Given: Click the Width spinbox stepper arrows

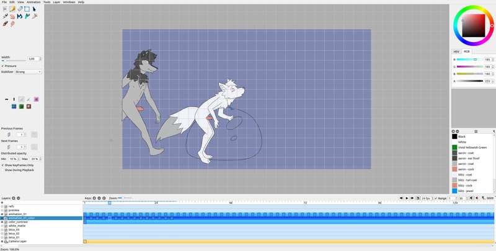Looking at the screenshot, I should point(40,59).
